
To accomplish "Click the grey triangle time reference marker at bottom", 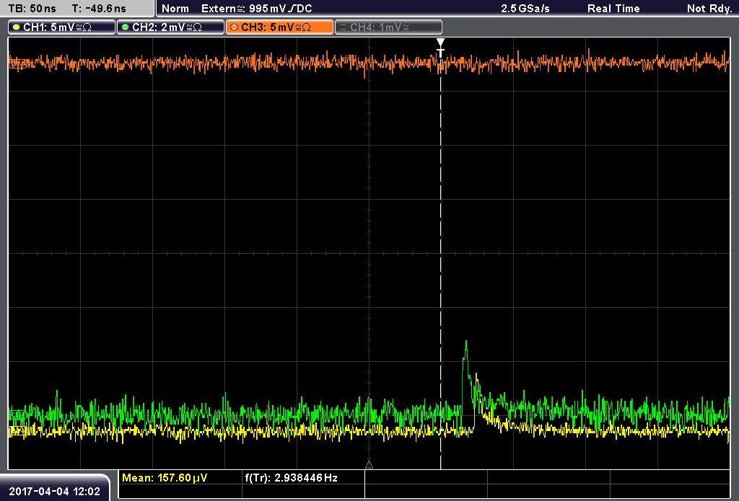I will [x=369, y=465].
